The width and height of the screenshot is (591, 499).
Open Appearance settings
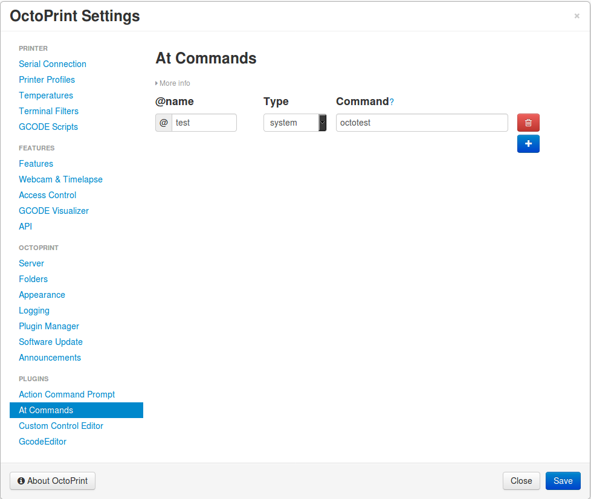coord(42,295)
